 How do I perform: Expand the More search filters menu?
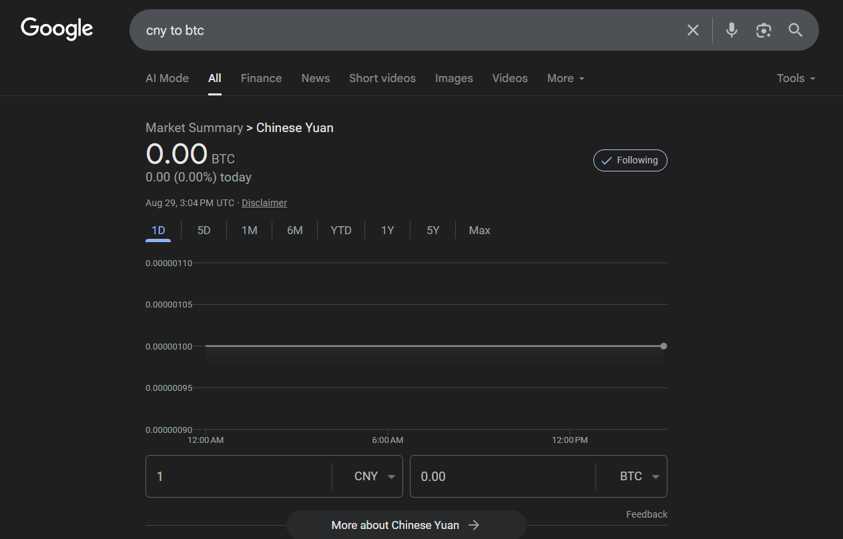565,78
